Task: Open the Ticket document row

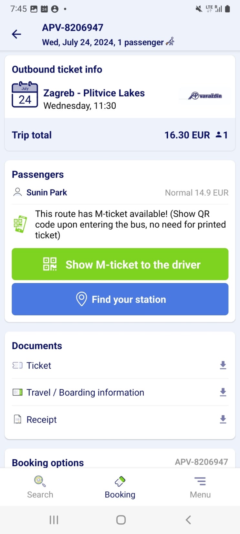Action: point(39,365)
